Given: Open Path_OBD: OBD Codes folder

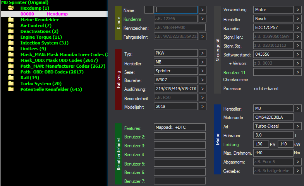Looking at the screenshot, I should tap(52, 72).
